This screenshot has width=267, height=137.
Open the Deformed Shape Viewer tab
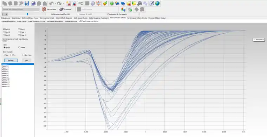coord(30,18)
